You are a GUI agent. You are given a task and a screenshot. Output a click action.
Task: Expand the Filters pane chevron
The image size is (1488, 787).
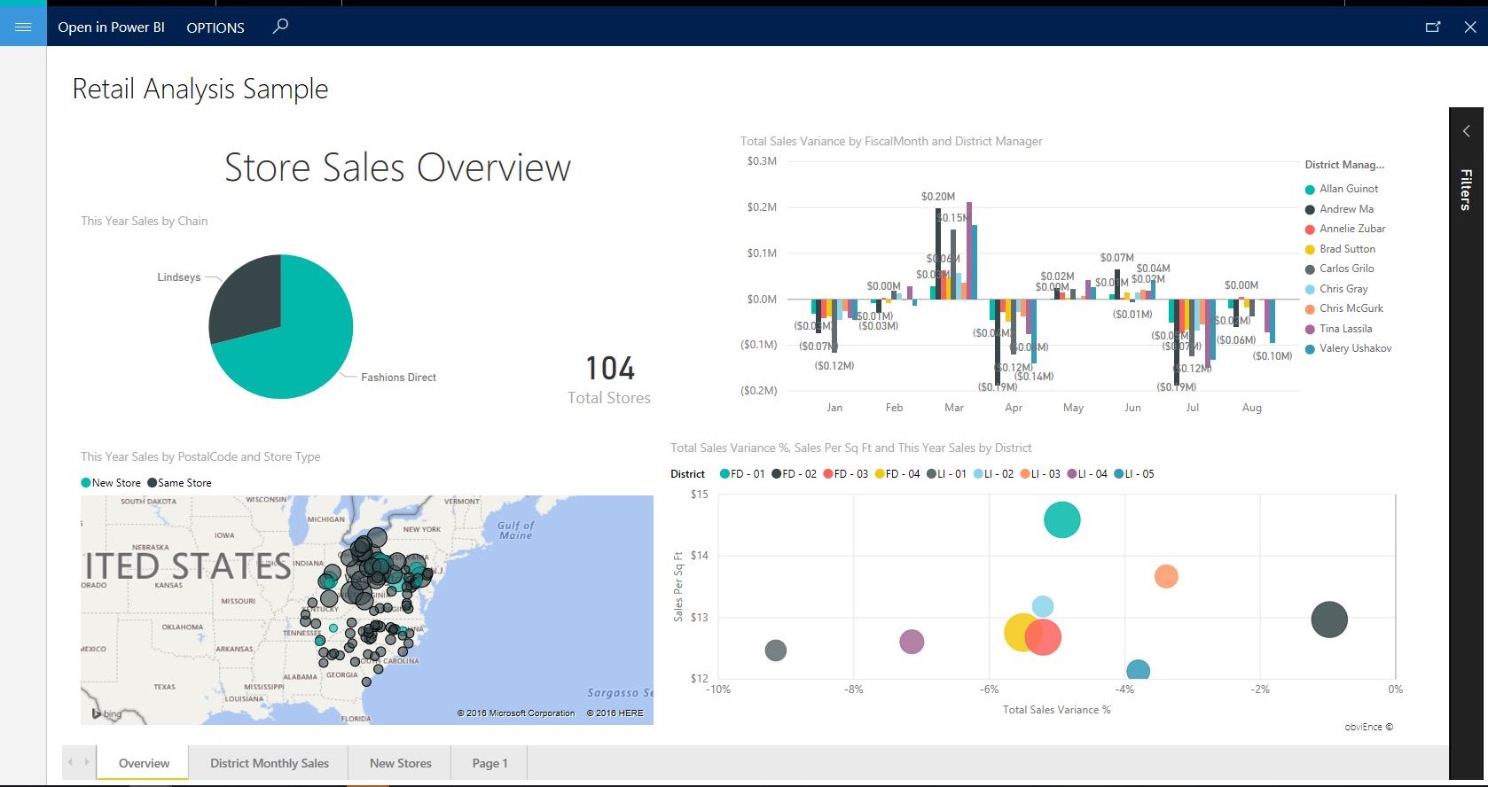(x=1467, y=131)
